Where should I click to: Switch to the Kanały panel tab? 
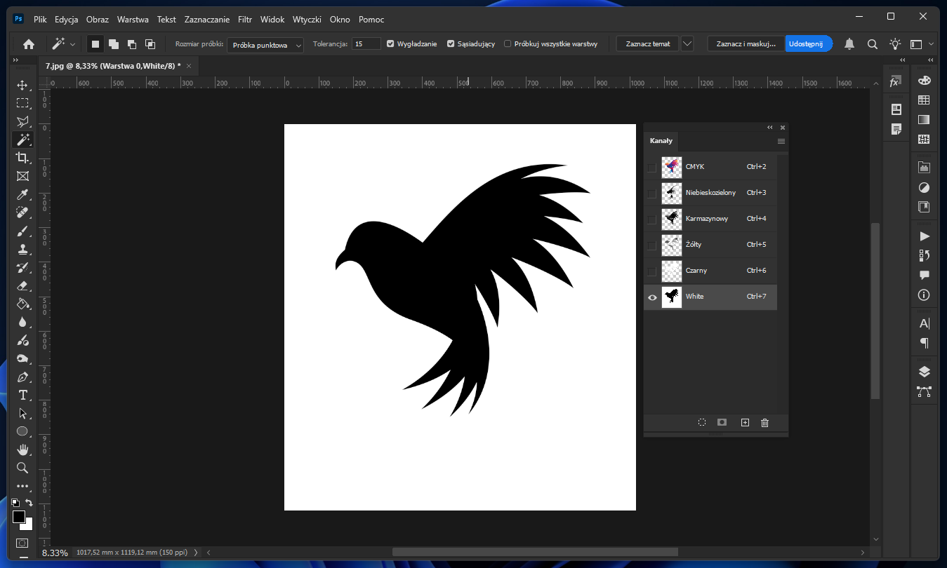[661, 141]
